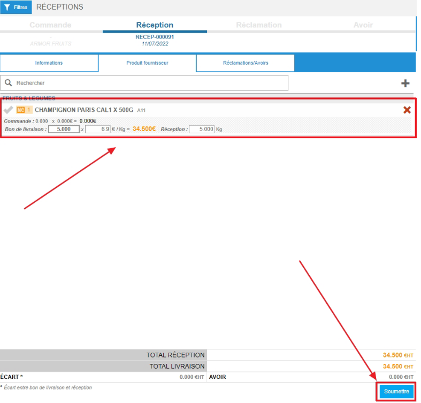Click the Bon de livraison quantity field
Screen dimensions: 421x403
[64, 129]
